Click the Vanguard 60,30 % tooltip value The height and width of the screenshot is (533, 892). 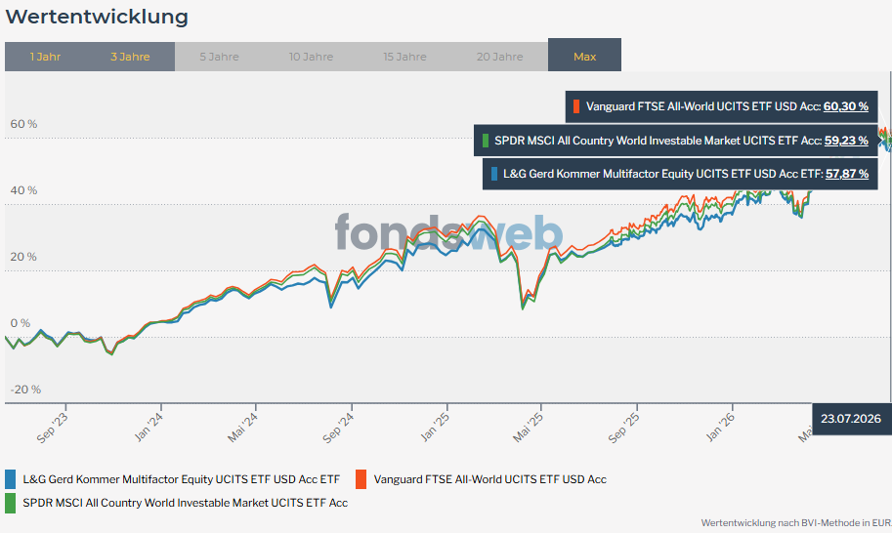(845, 106)
